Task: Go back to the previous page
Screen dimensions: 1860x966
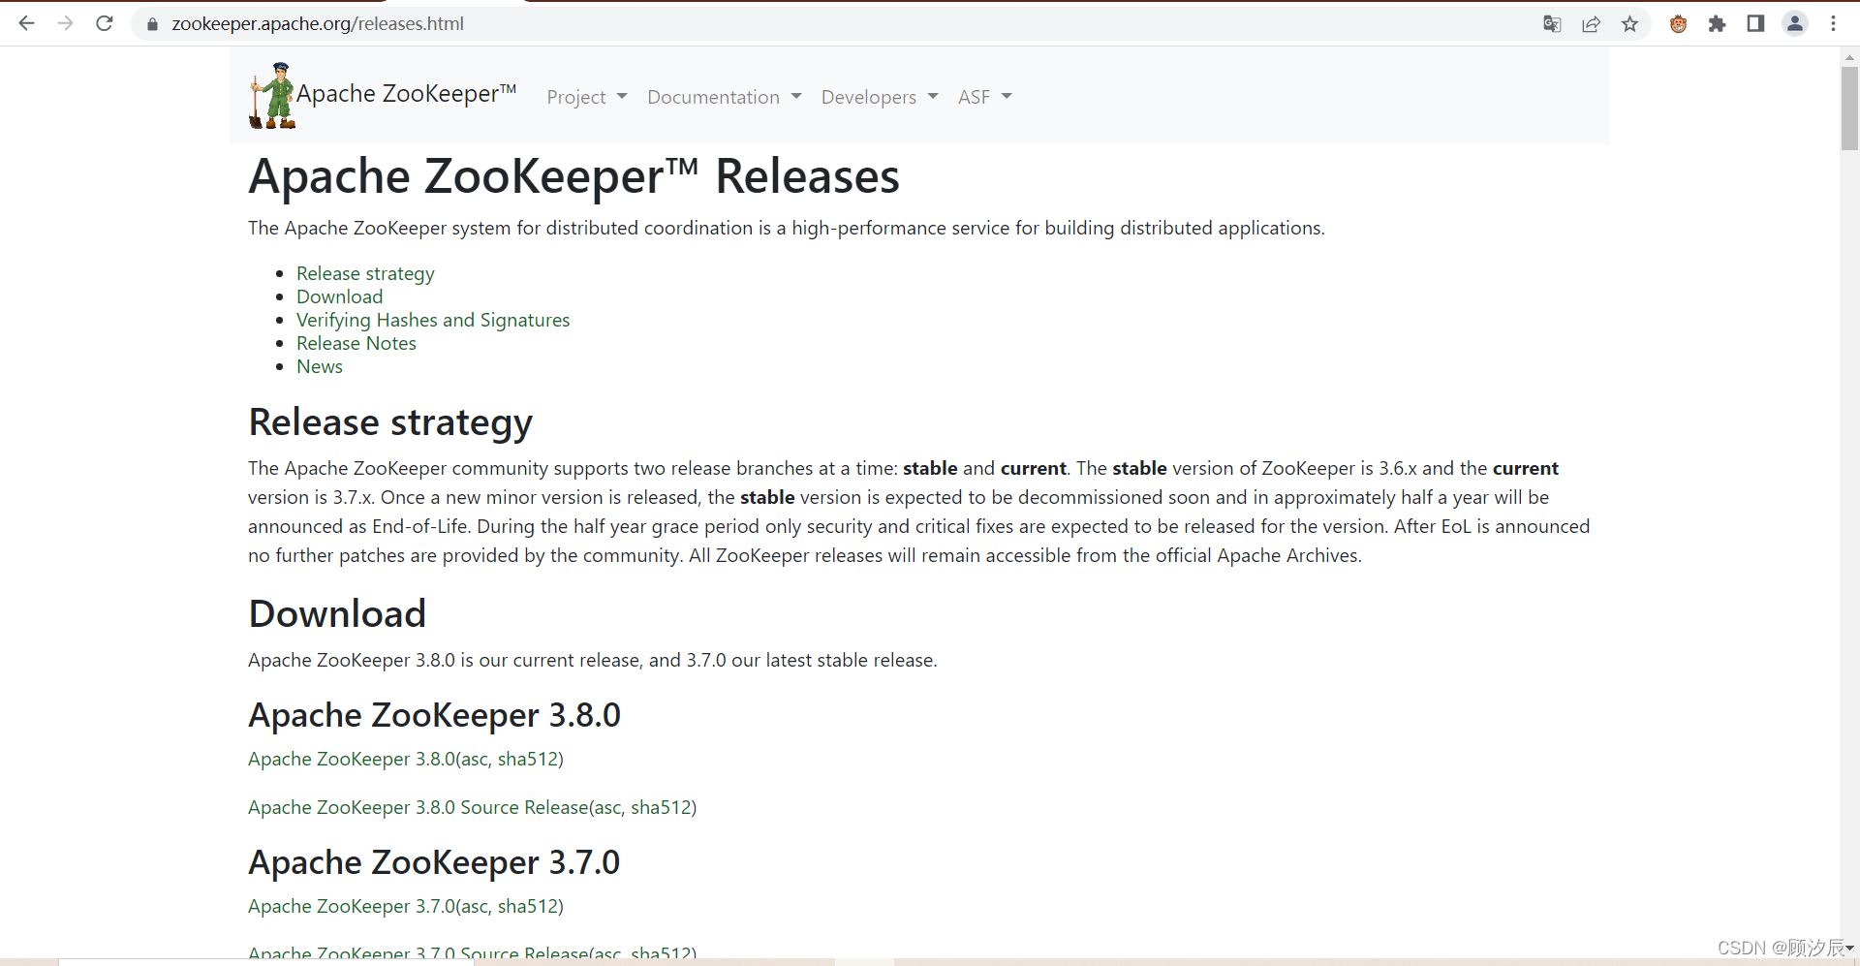Action: (27, 23)
